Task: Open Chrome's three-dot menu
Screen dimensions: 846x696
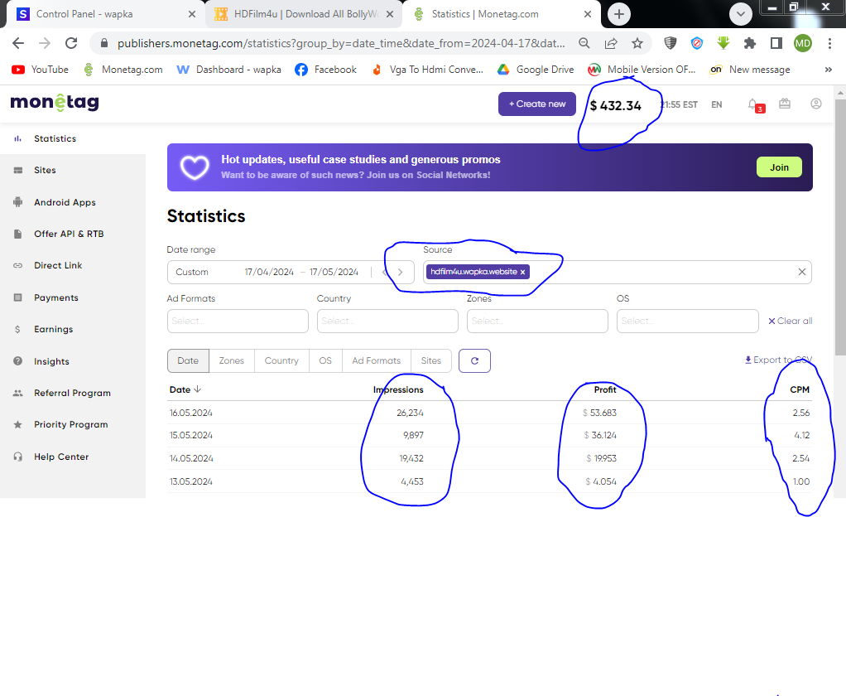Action: point(829,43)
